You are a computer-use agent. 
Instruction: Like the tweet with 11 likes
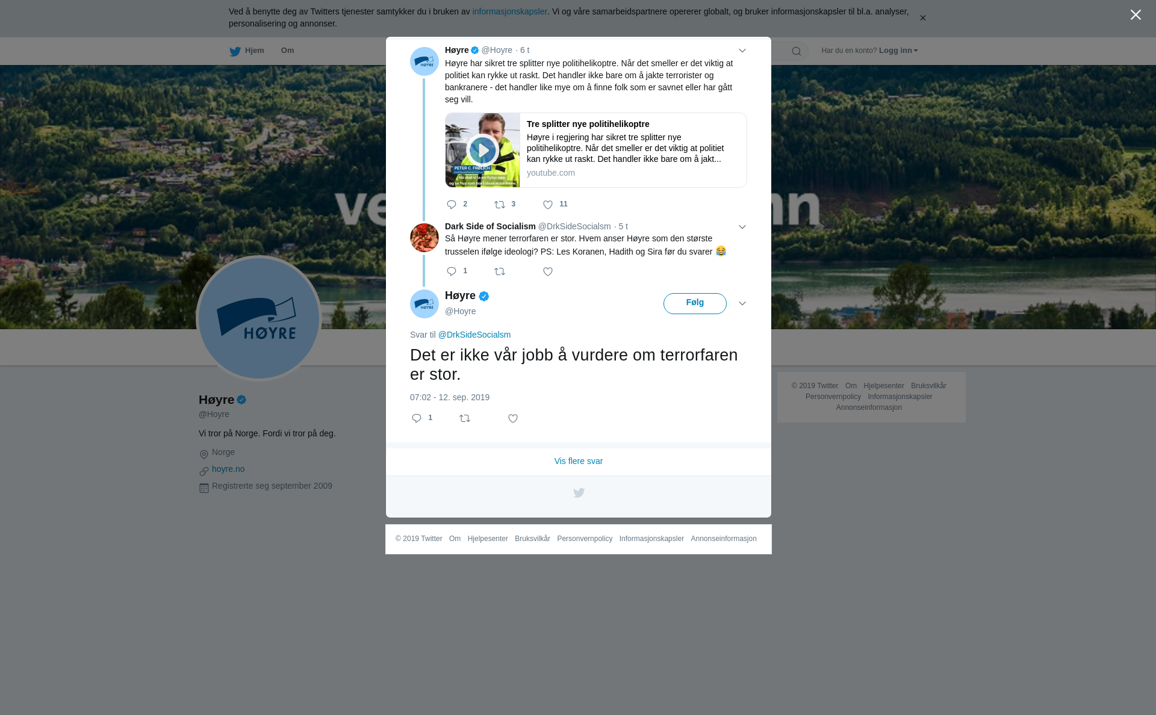(x=548, y=205)
